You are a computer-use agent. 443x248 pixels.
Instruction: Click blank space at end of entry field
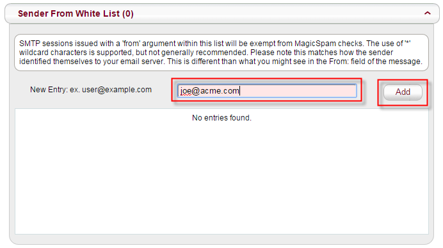coord(300,91)
